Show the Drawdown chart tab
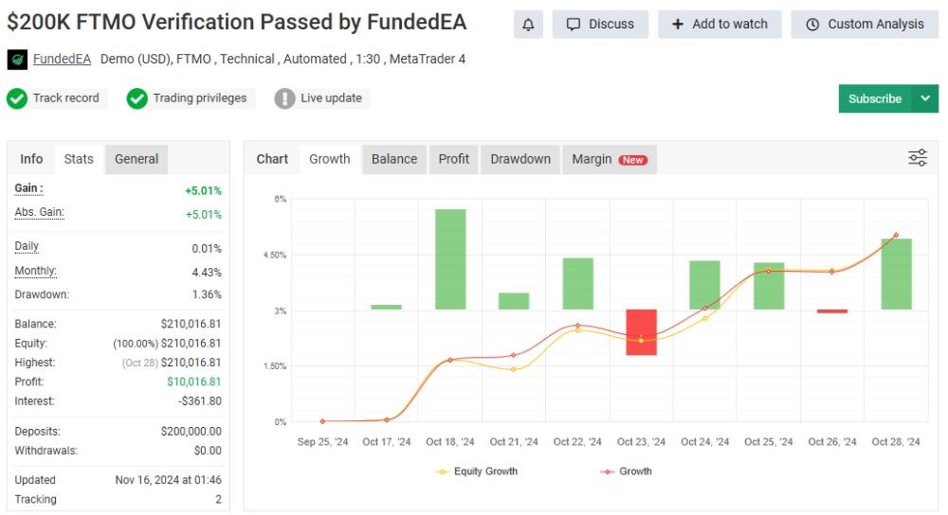 point(520,159)
